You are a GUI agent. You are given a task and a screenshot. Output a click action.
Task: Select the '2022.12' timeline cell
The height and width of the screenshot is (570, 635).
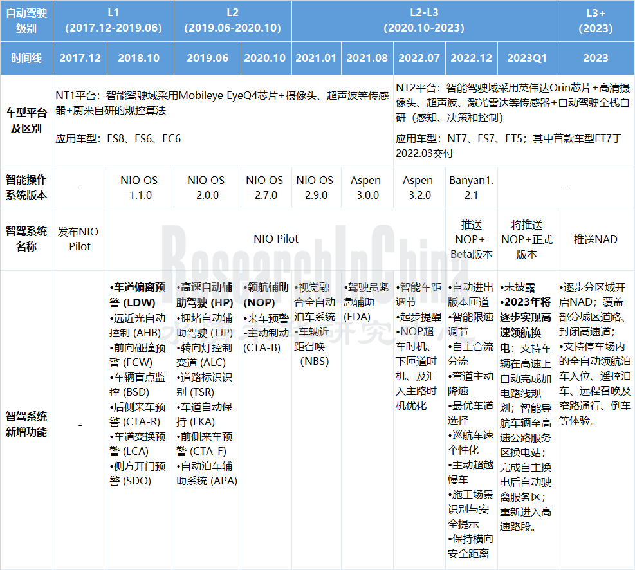(472, 58)
